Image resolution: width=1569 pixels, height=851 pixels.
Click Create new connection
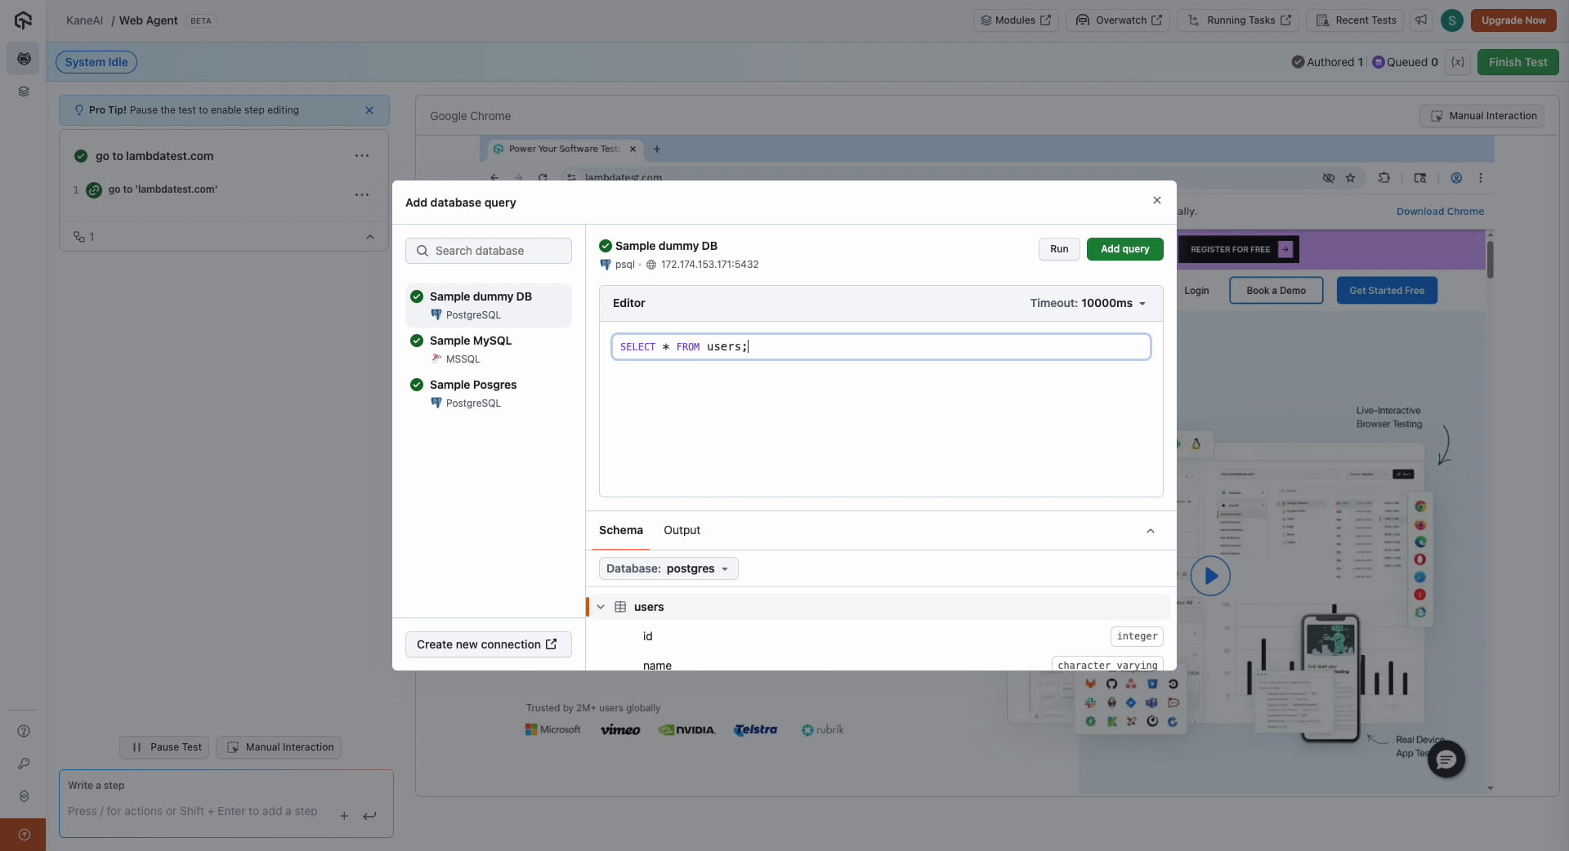(x=488, y=644)
